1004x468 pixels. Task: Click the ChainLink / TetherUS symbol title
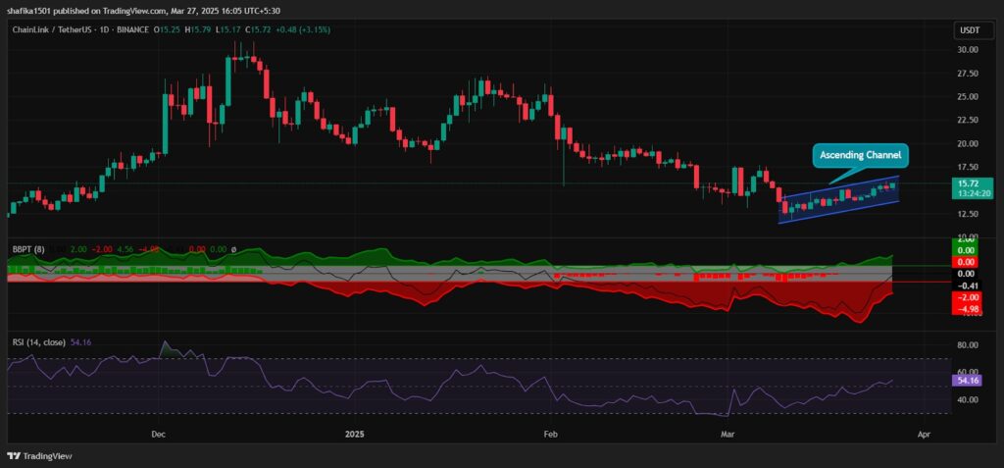tap(51, 30)
